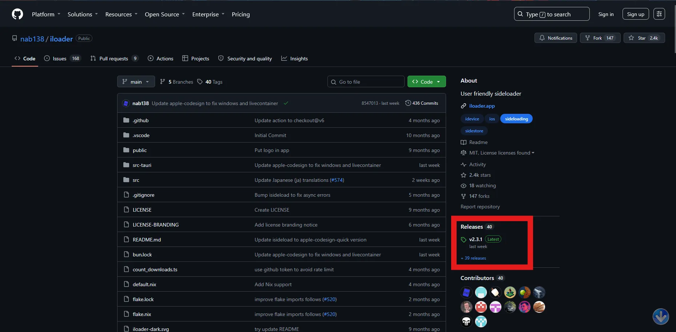Open the README.md file
Image resolution: width=676 pixels, height=332 pixels.
(x=147, y=240)
